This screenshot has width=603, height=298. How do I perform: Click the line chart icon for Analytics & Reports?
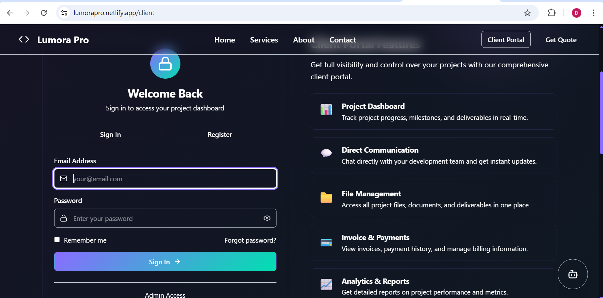326,284
